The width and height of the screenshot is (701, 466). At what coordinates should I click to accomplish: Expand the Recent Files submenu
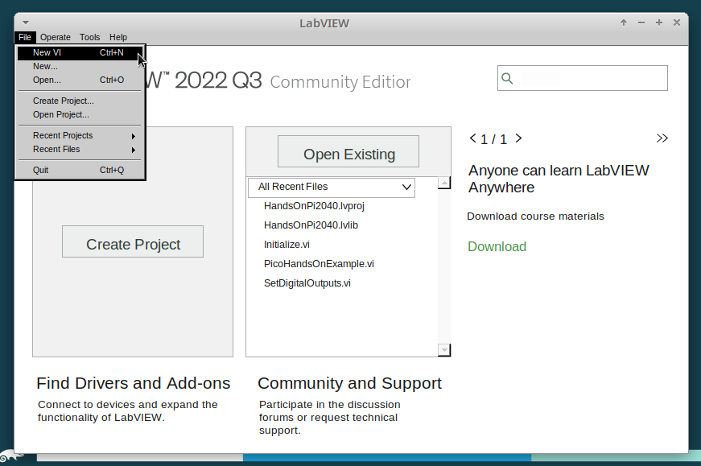coord(80,150)
